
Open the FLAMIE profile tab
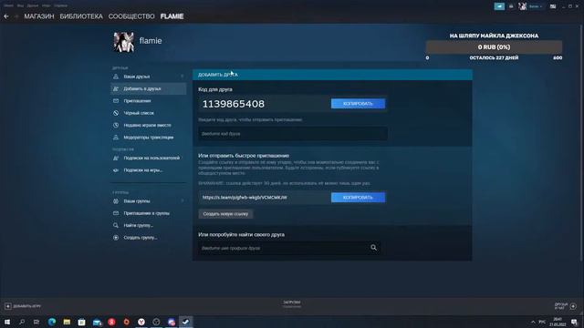pos(172,16)
